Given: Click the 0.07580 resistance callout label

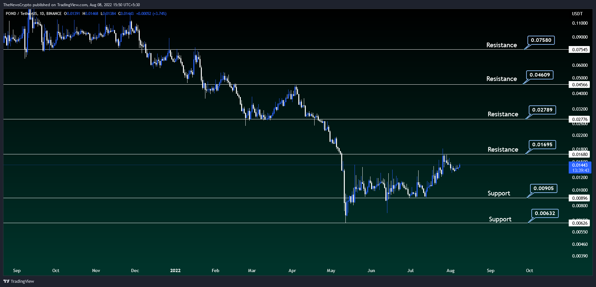Looking at the screenshot, I should click(x=541, y=40).
